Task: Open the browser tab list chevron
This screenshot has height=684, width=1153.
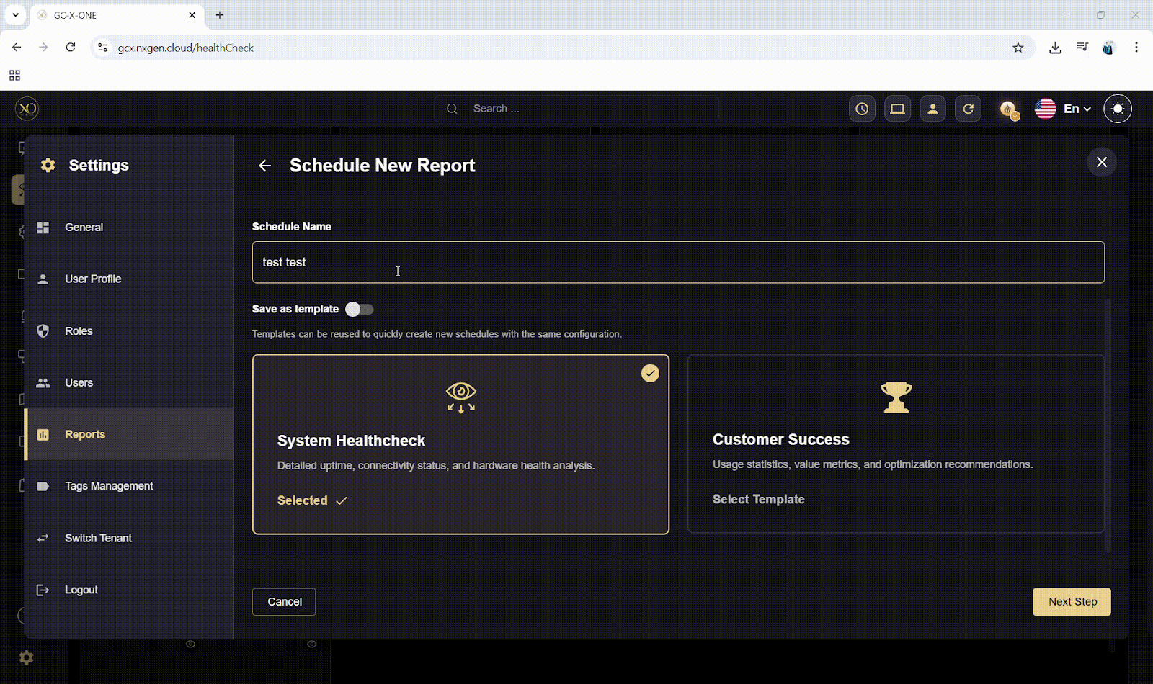Action: (x=15, y=14)
